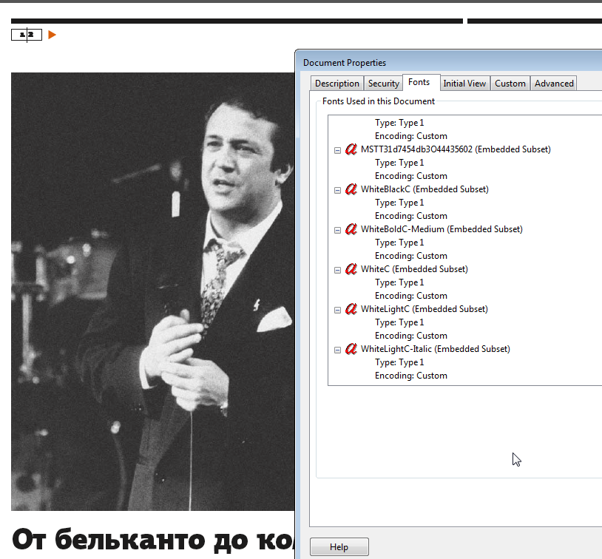Screen dimensions: 602x559
Task: Click the font icon beside WhiteBoldC-Medium
Action: pyautogui.click(x=351, y=229)
